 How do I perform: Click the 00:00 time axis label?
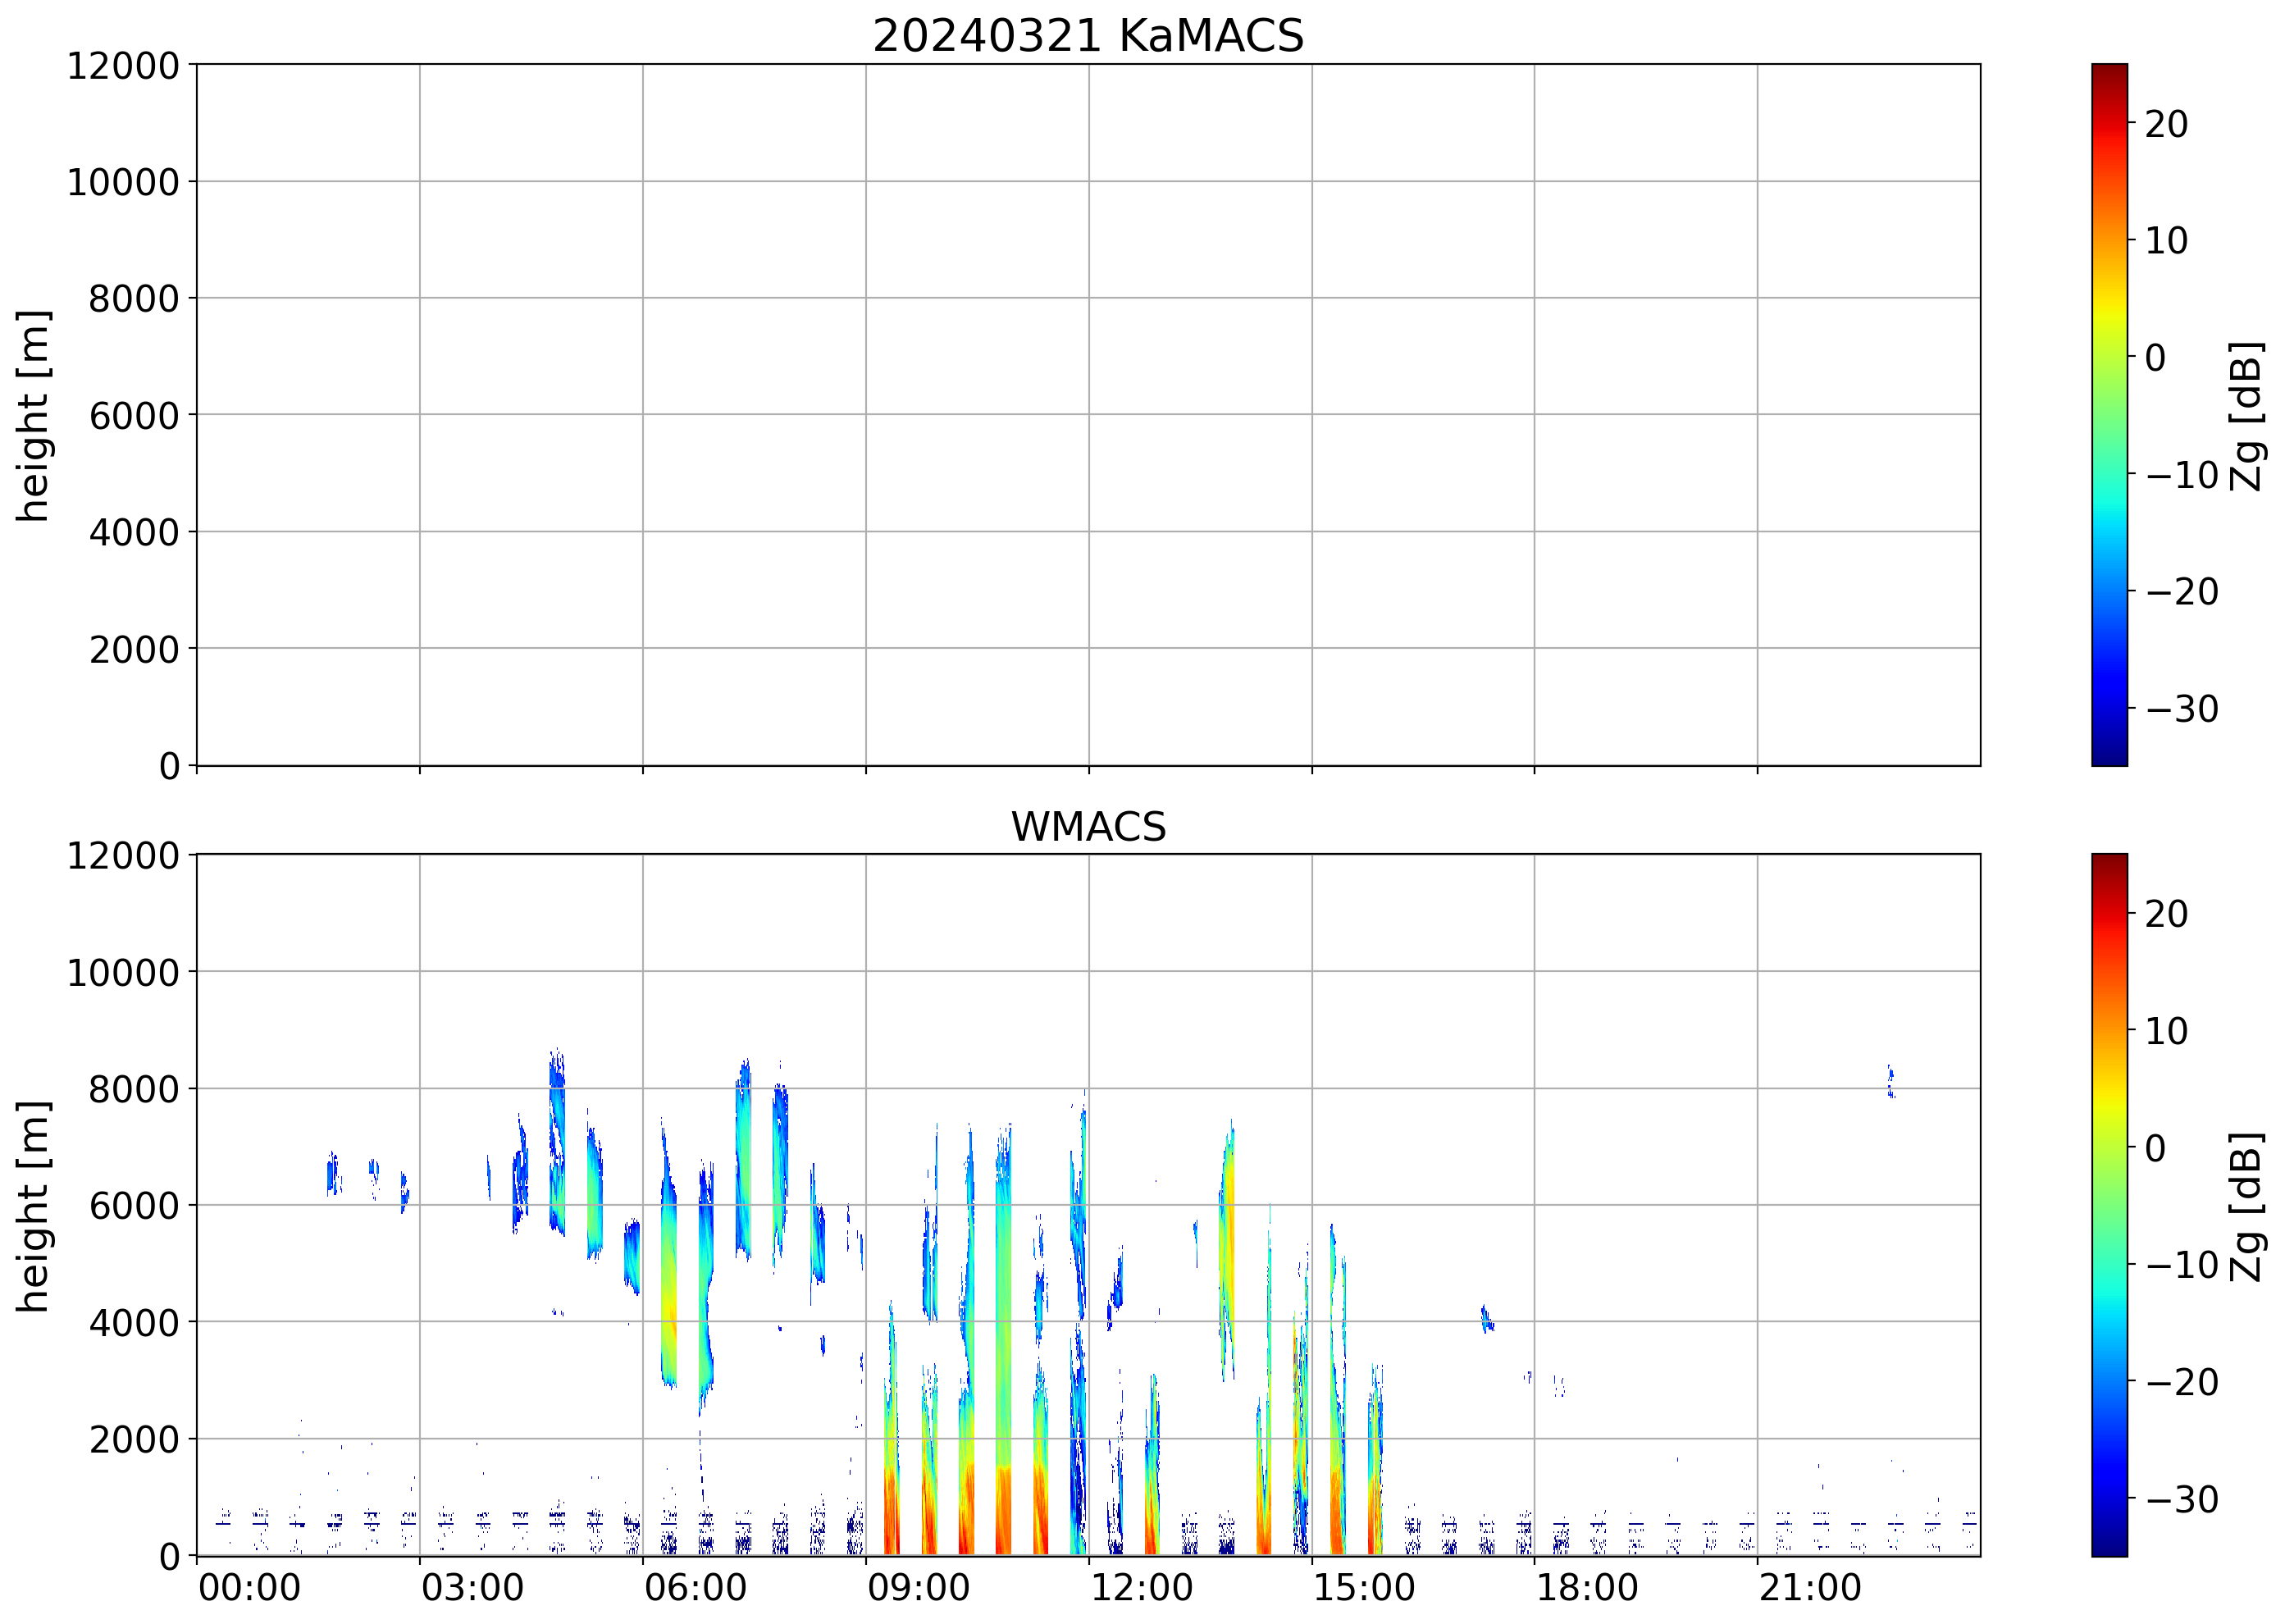coord(249,1587)
